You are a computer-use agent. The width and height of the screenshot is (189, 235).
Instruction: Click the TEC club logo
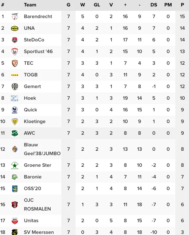(x=15, y=63)
